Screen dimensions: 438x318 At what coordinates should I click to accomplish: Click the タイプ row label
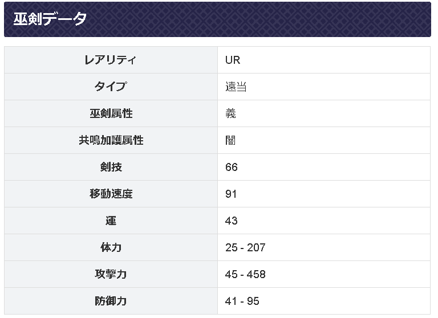click(111, 87)
